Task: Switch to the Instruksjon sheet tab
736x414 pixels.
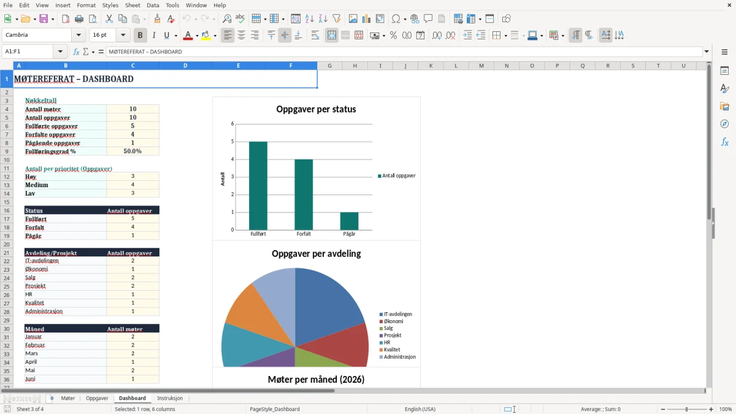Action: coord(170,399)
